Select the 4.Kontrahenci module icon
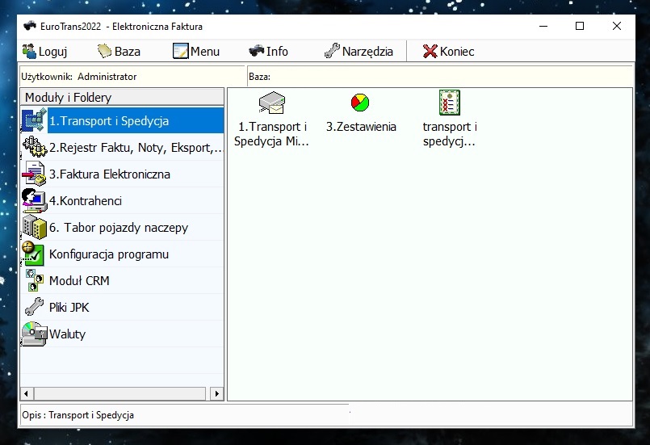Screen dimensions: 650x445 pos(34,201)
